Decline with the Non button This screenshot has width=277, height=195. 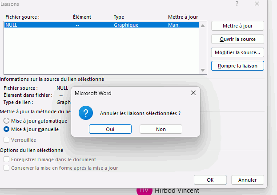click(x=161, y=129)
